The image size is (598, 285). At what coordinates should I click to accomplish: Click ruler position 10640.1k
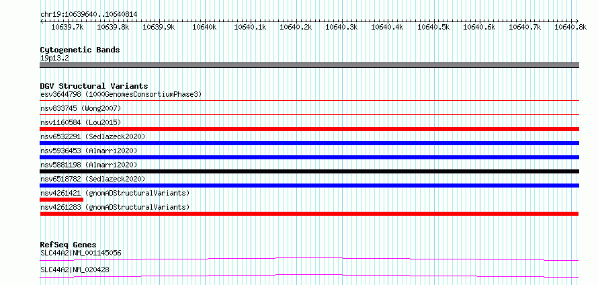pyautogui.click(x=250, y=27)
